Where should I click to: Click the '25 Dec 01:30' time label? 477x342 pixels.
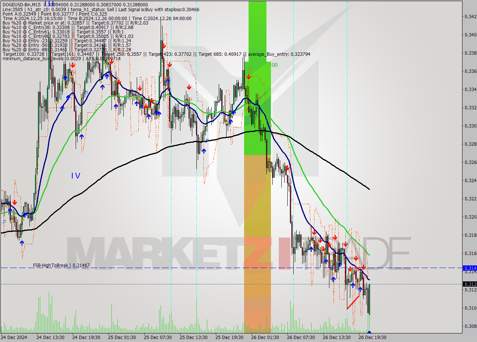(122, 338)
